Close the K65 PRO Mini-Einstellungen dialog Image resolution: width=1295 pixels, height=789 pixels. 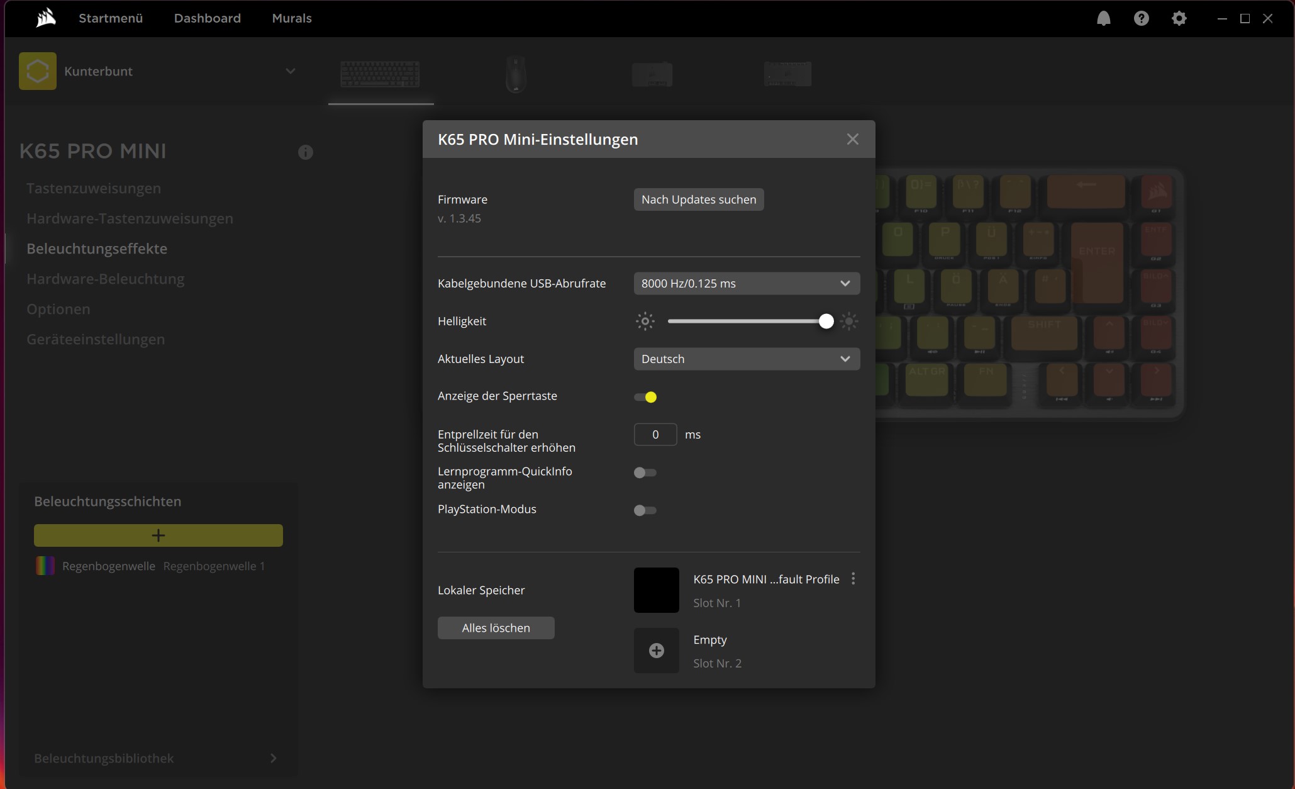pos(852,139)
